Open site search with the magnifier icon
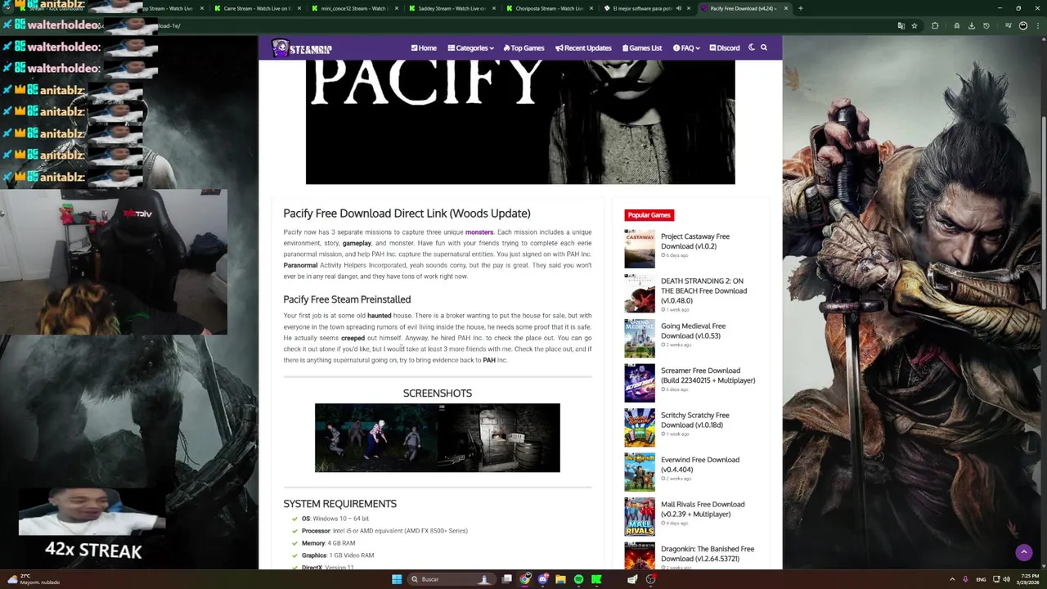The height and width of the screenshot is (589, 1047). (764, 47)
